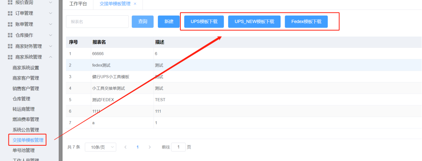This screenshot has height=161, width=422.
Task: Click the grid icon beside 订单管理
Action: click(10, 13)
